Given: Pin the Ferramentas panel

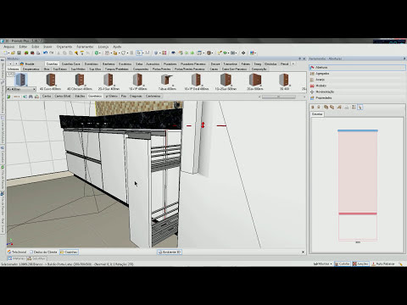Looking at the screenshot, I should (404, 58).
